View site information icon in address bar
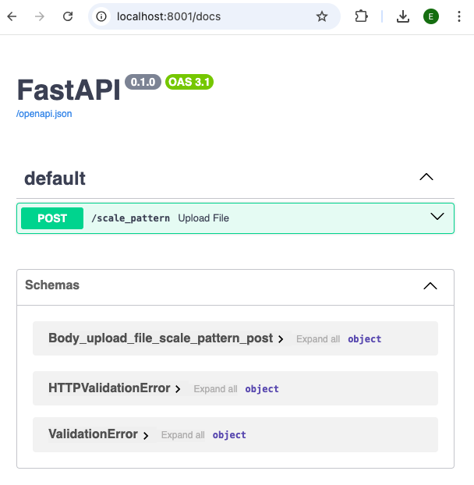Viewport: 474px width, 485px height. coord(101,16)
